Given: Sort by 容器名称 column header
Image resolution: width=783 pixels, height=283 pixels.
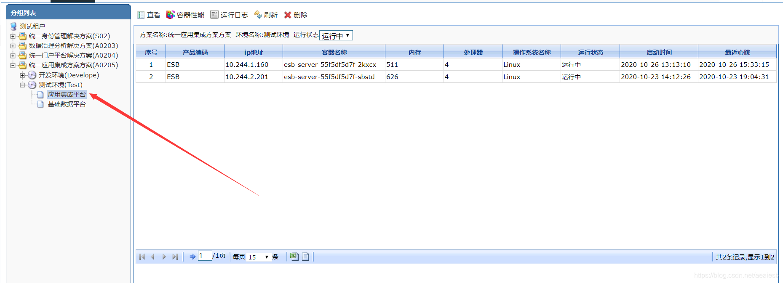Looking at the screenshot, I should 334,52.
